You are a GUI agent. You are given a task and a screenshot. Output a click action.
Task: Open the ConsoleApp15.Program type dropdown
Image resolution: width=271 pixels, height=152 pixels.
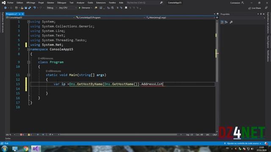[x=110, y=18]
